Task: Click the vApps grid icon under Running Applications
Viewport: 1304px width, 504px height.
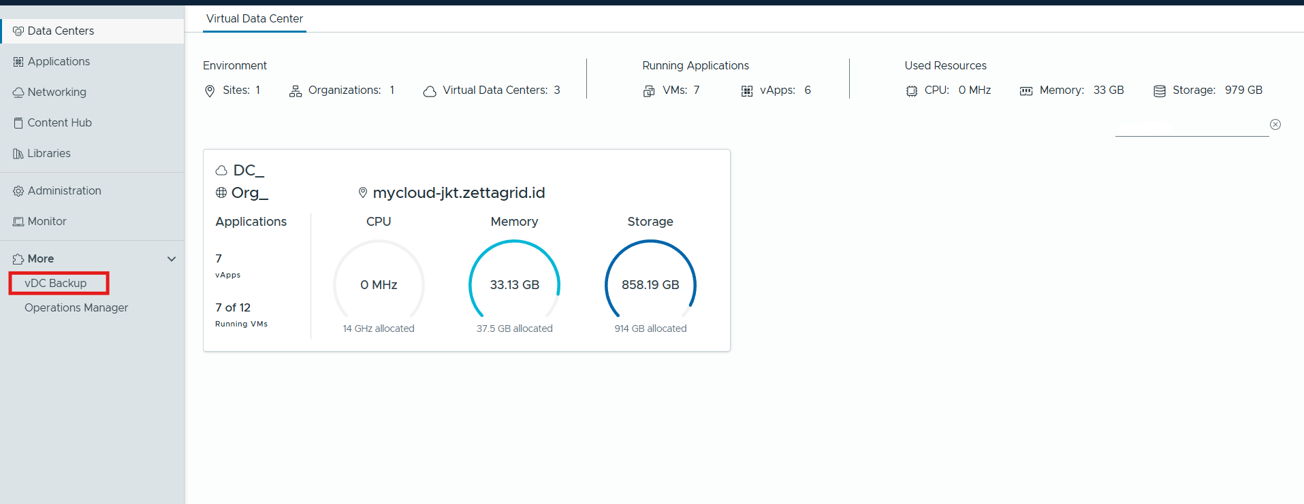Action: (x=747, y=91)
